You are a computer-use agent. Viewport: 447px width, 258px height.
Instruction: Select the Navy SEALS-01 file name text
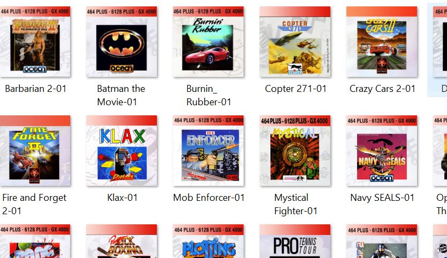(x=382, y=198)
